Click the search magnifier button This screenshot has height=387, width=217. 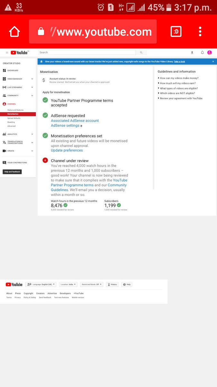click(141, 52)
